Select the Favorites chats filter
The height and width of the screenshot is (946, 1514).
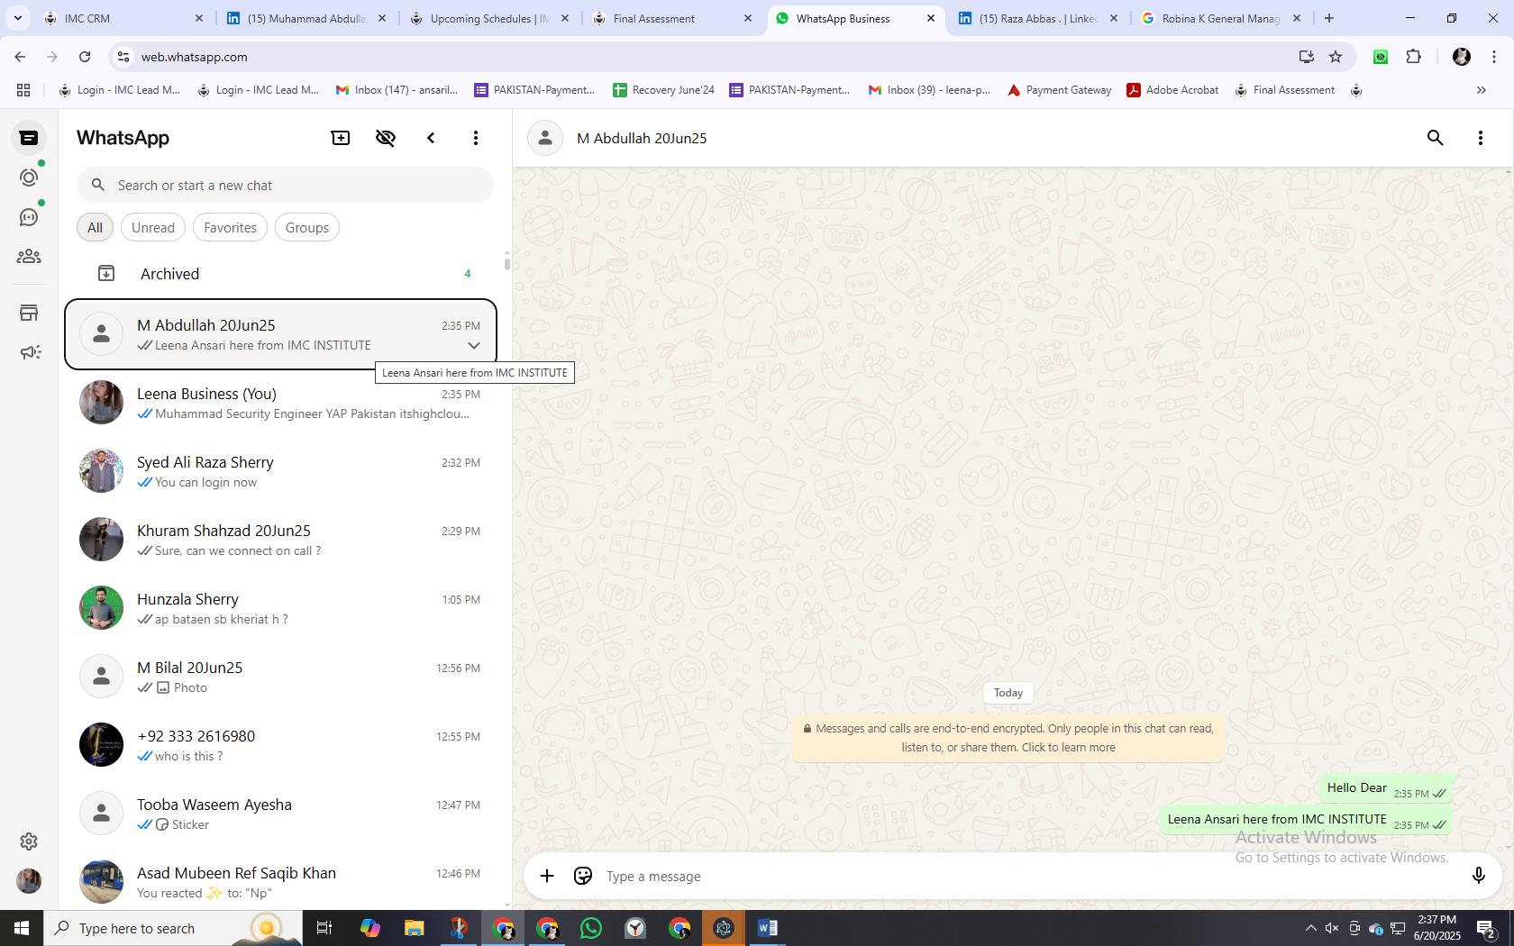[230, 227]
